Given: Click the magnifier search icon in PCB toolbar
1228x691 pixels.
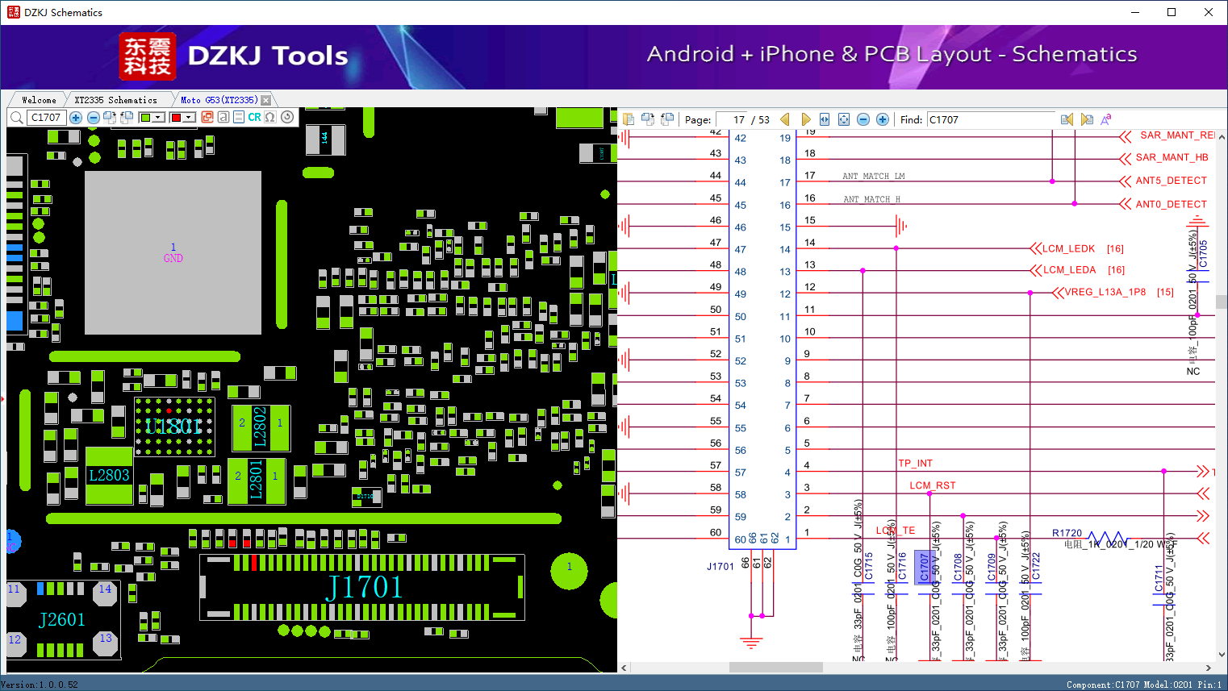Looking at the screenshot, I should click(x=16, y=118).
